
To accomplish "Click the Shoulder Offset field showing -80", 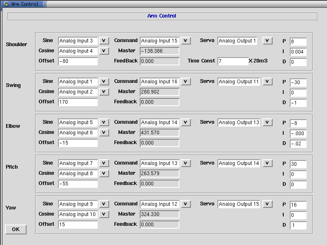I will [78, 61].
